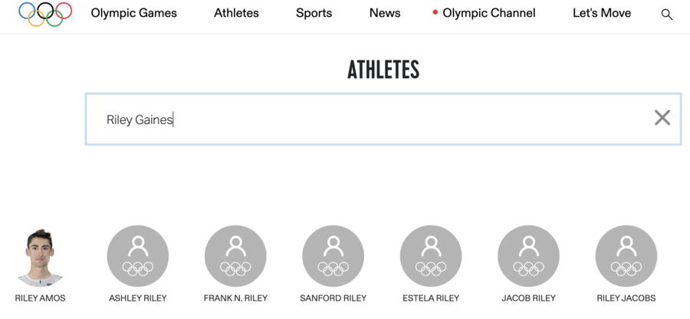Open the ESTELA RILEY name link

point(431,298)
